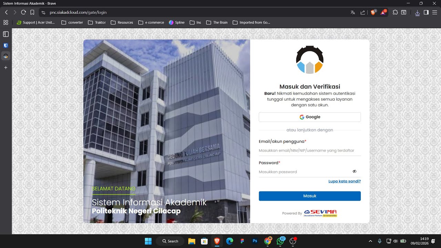Open Figma from the taskbar
This screenshot has height=248, width=441.
point(242,241)
